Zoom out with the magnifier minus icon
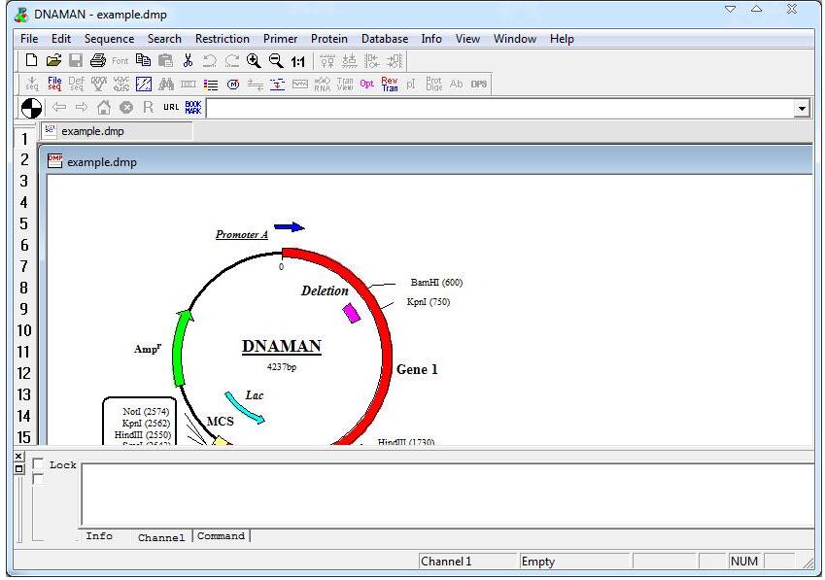The height and width of the screenshot is (580, 825). click(x=276, y=60)
